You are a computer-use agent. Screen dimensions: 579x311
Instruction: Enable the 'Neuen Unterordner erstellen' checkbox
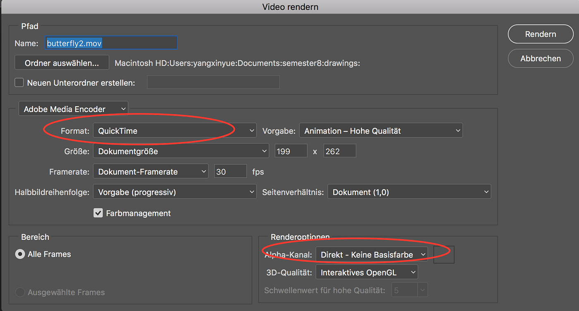(x=19, y=82)
